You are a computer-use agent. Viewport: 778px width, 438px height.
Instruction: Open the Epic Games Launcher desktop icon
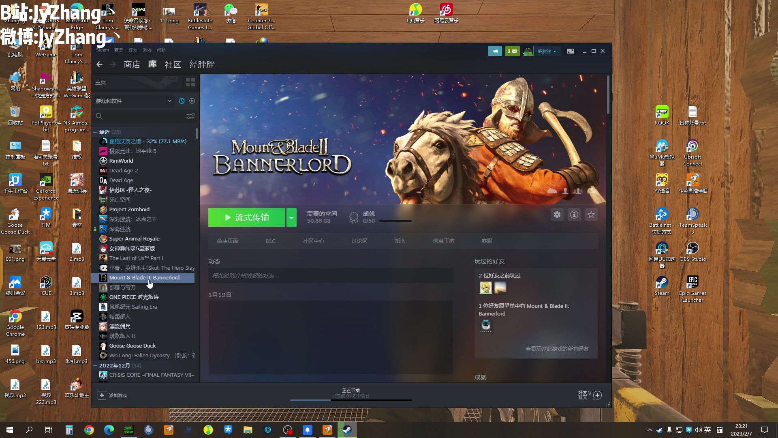click(x=693, y=289)
